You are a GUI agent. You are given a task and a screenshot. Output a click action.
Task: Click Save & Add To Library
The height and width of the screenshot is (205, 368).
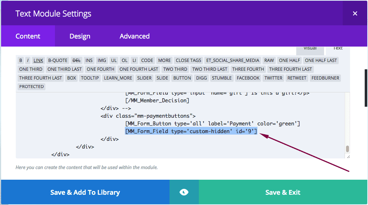coord(85,192)
